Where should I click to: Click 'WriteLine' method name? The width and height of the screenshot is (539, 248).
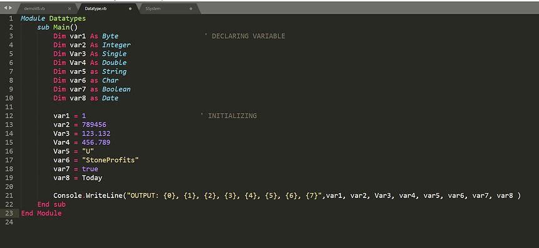[x=104, y=196]
